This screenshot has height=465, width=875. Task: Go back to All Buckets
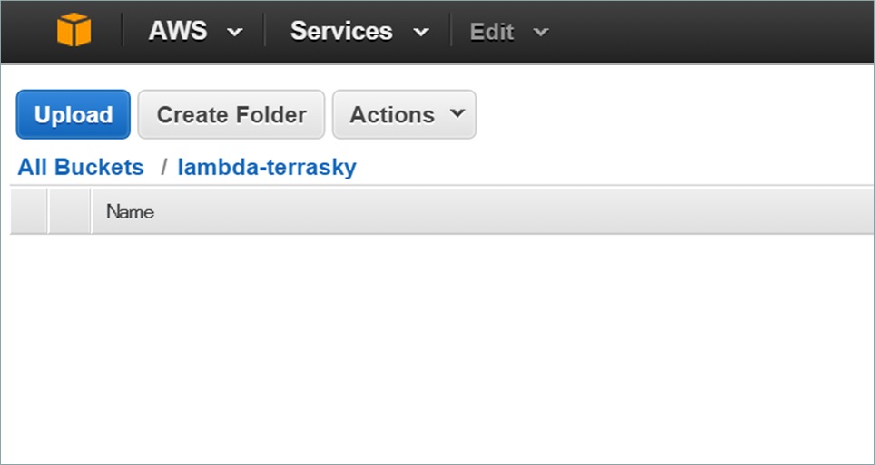pos(81,168)
